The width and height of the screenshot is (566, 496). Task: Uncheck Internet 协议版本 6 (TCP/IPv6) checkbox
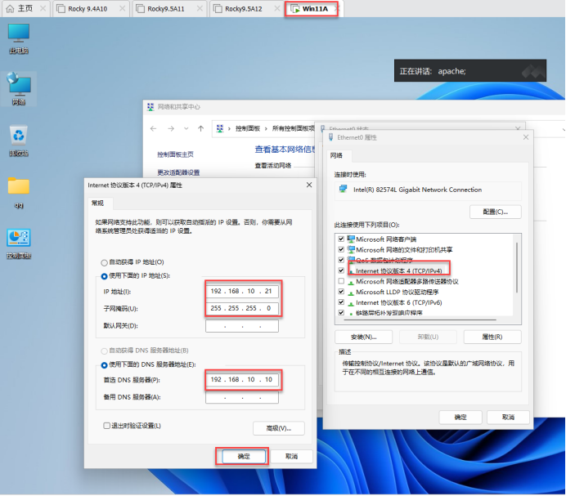[x=340, y=302]
